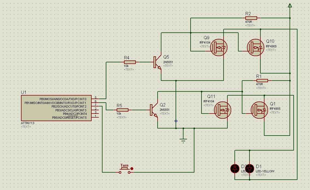Click pin number 7 on U1

tap(95, 105)
